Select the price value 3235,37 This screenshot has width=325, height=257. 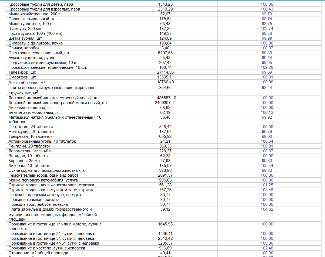(x=166, y=243)
